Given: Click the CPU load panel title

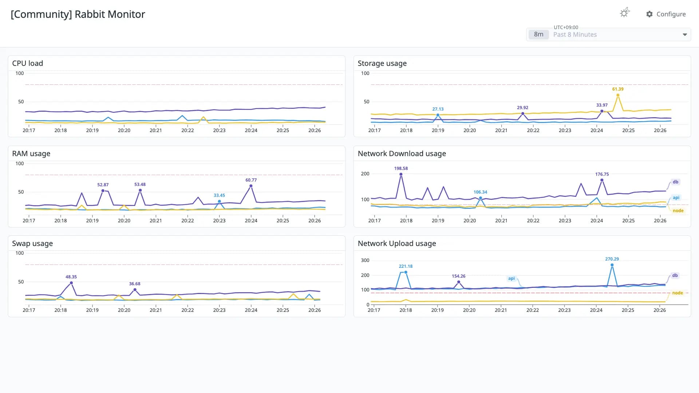Looking at the screenshot, I should point(28,63).
